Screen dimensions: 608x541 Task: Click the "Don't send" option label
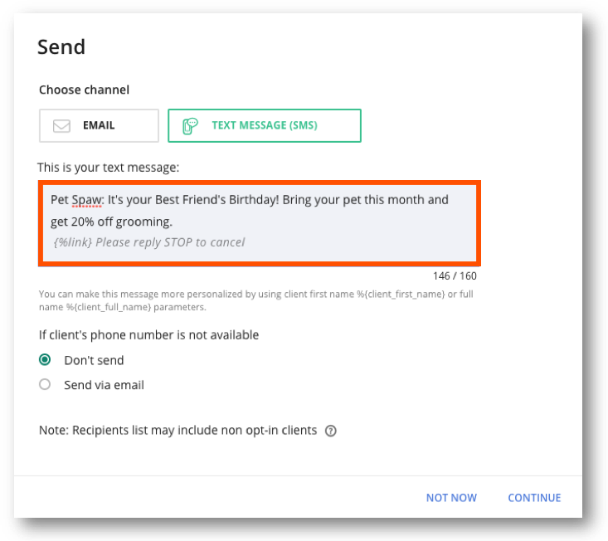click(94, 360)
